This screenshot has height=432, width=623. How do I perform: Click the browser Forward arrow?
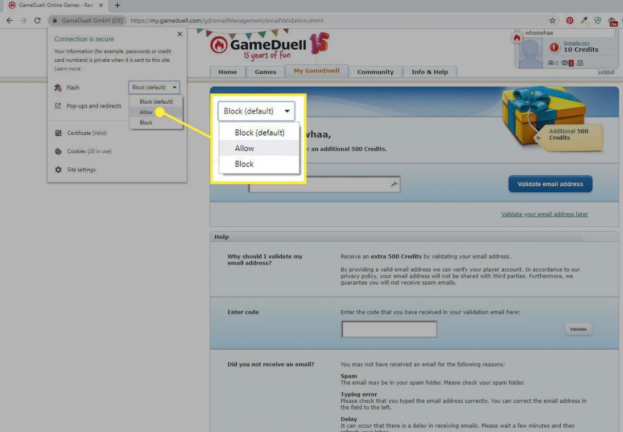[23, 20]
